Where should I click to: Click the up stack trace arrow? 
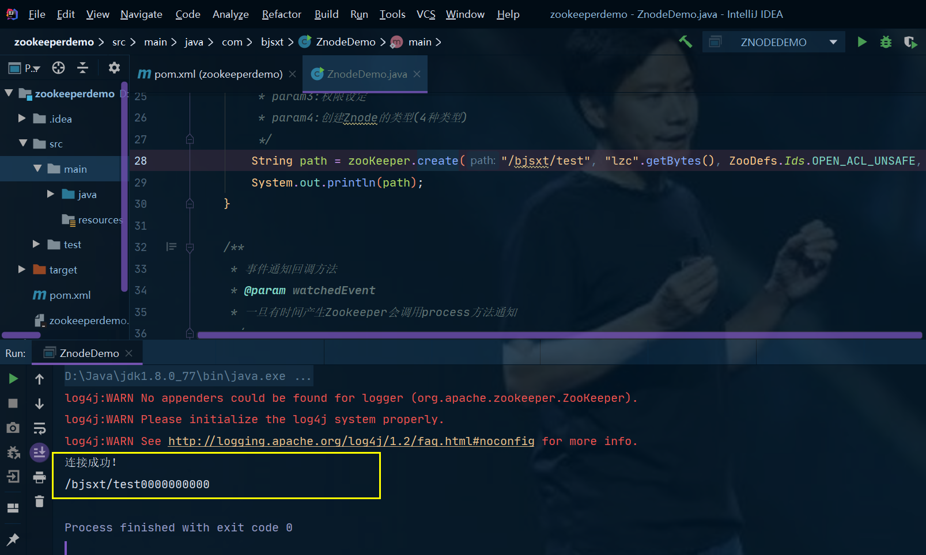click(39, 379)
